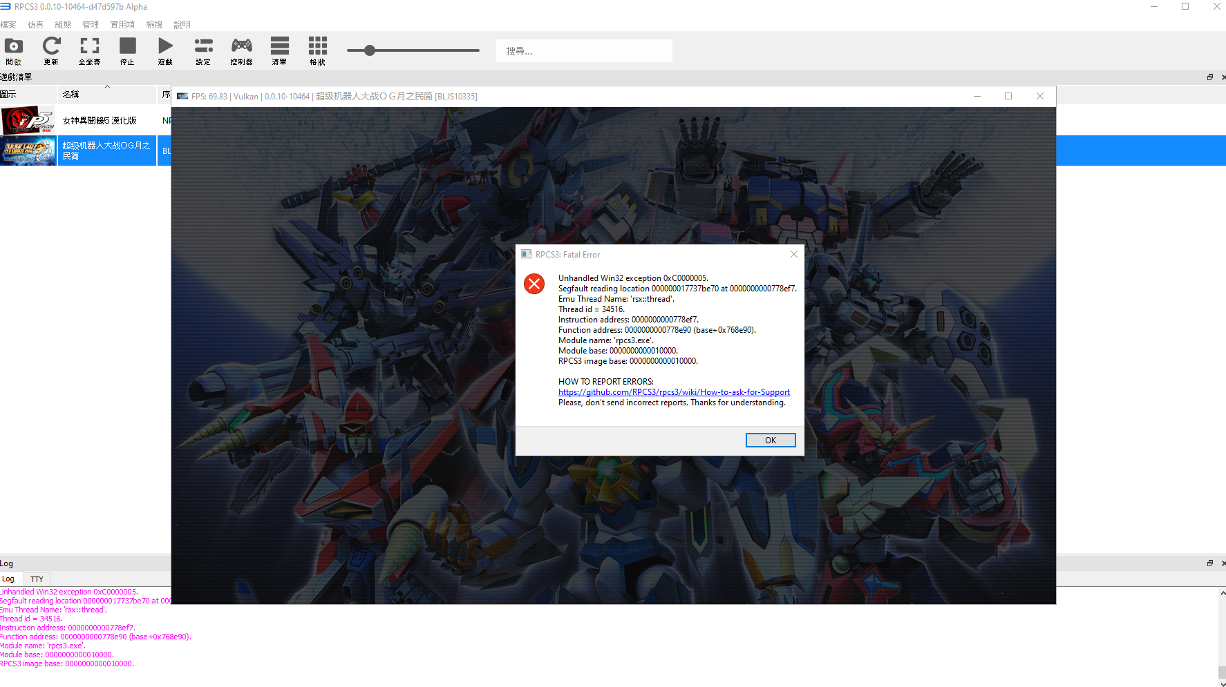Close the game window titled FPS: 69.83

click(1040, 97)
